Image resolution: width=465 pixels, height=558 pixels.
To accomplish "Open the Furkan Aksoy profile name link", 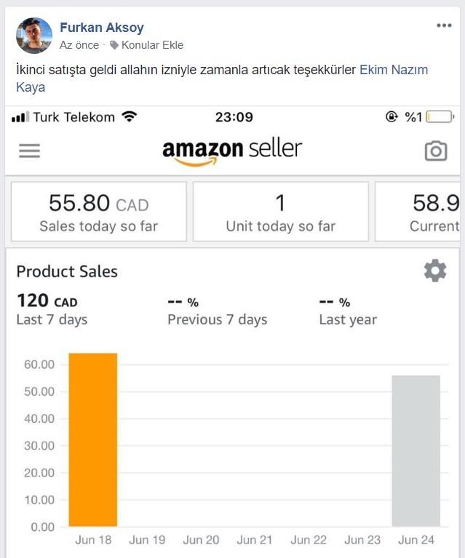I will [x=102, y=28].
